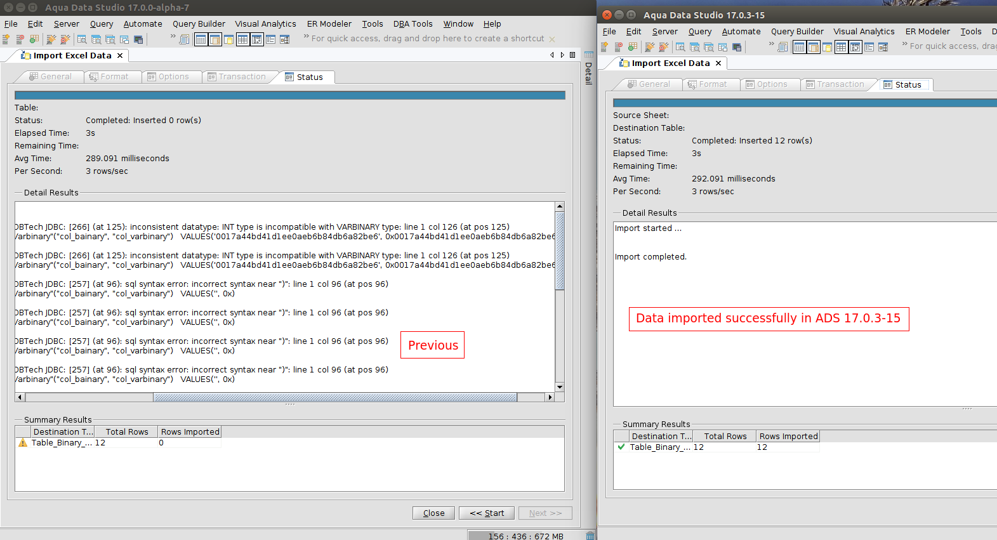Click the << Start button
The height and width of the screenshot is (540, 997).
[x=487, y=513]
